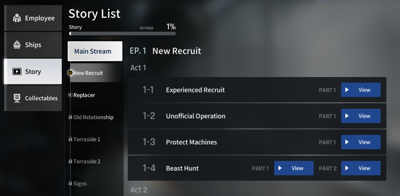The width and height of the screenshot is (400, 196).
Task: View Experienced Recruit Part 1
Action: [360, 90]
